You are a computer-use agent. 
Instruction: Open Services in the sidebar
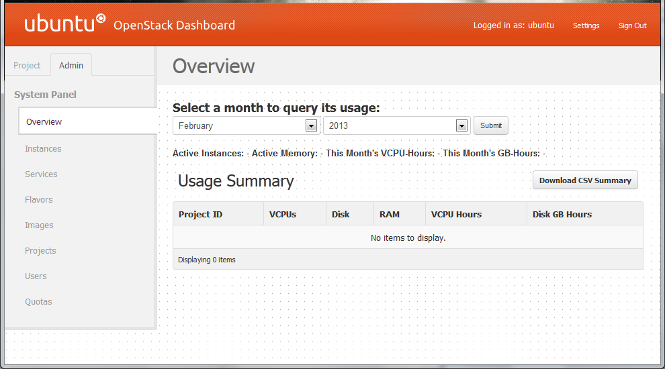click(x=41, y=174)
